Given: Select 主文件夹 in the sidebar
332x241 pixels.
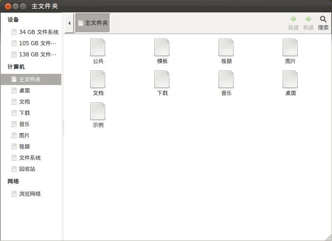Looking at the screenshot, I should pos(31,79).
